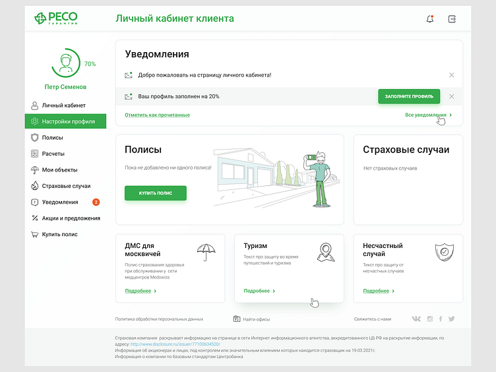
Task: Click the umbrella icon beside Мои объекты
Action: click(34, 170)
